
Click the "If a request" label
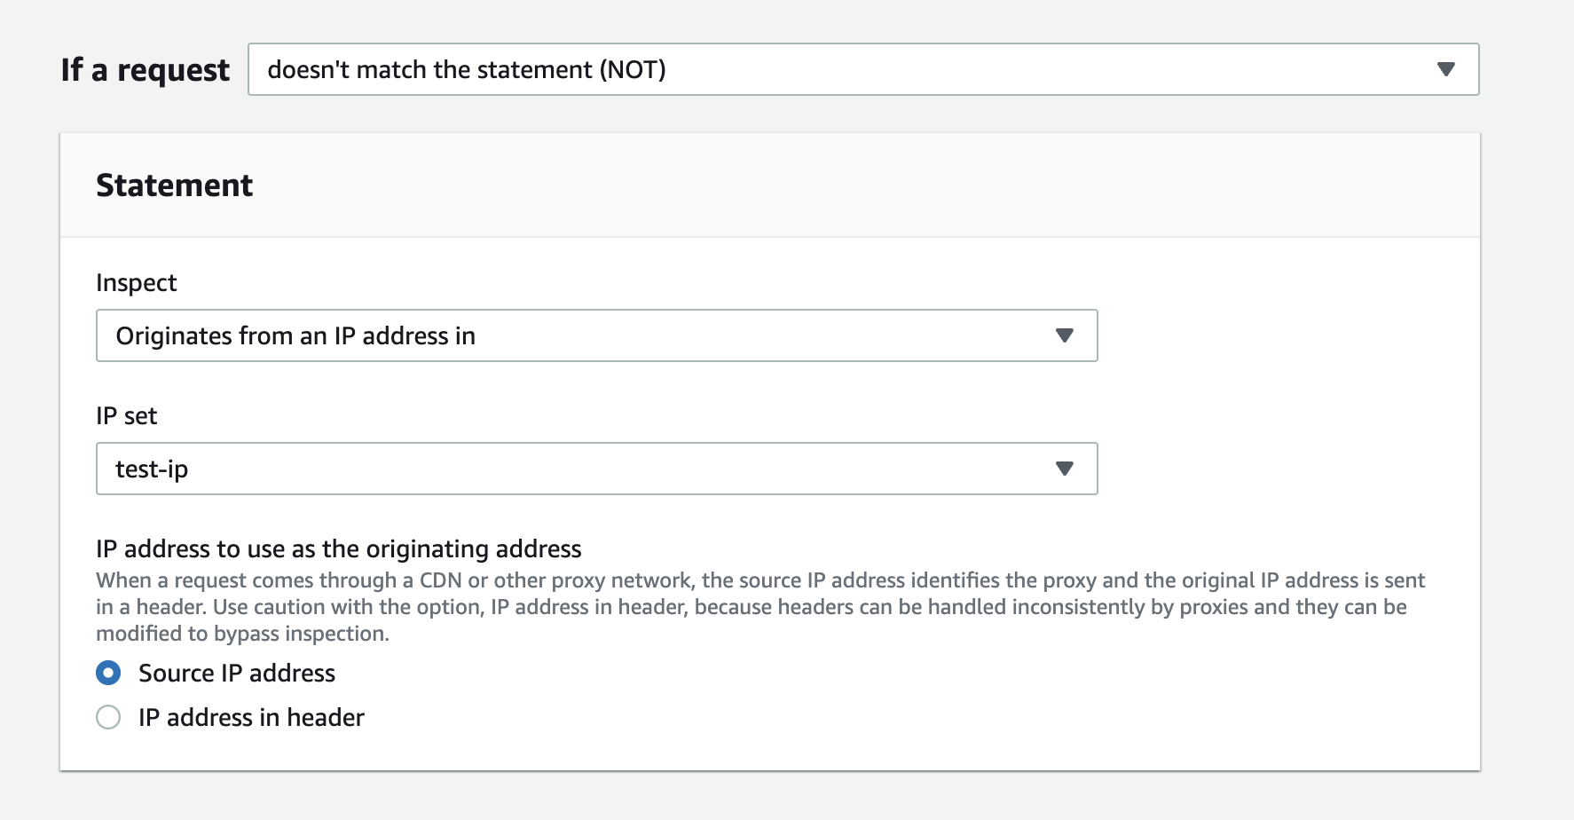click(x=145, y=69)
